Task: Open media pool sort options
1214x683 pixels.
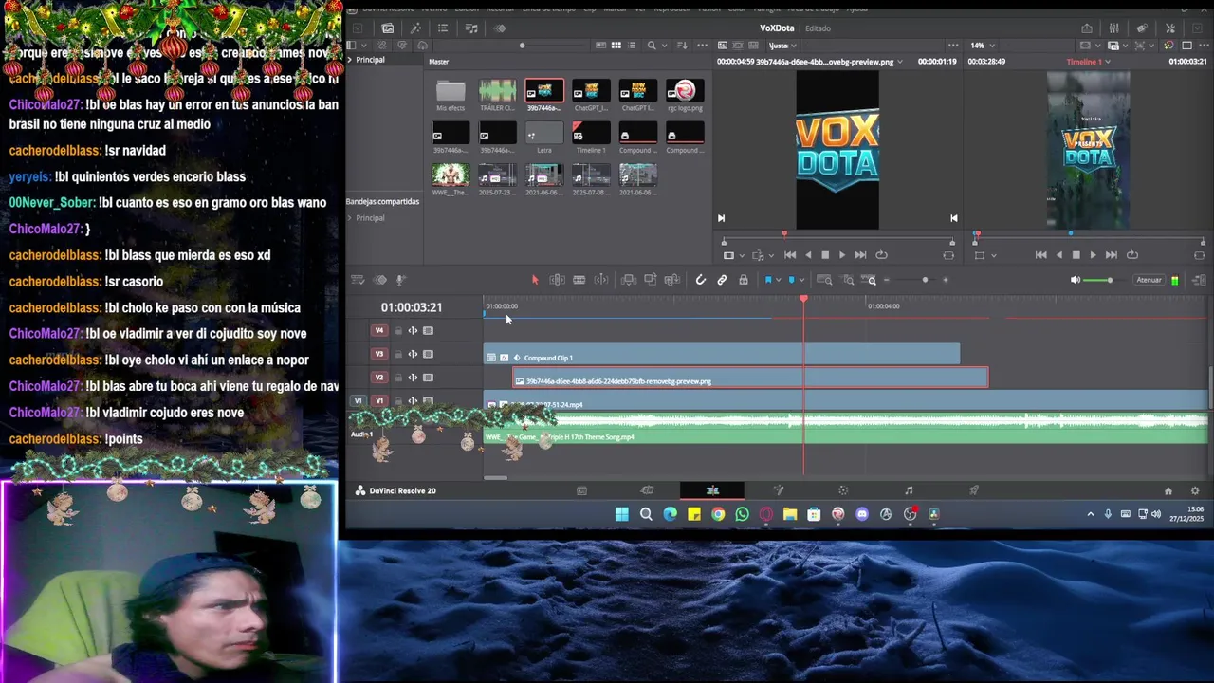Action: (683, 46)
